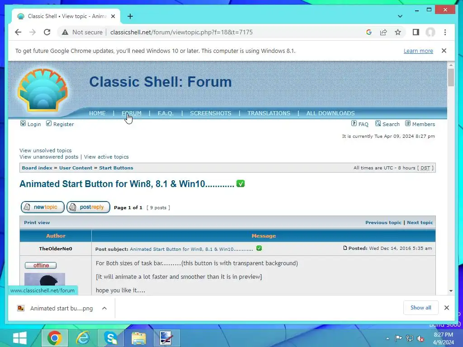Click the green checkmark beside topic title

241,184
